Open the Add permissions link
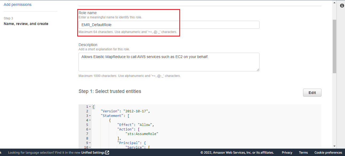The width and height of the screenshot is (345, 156). click(x=17, y=4)
